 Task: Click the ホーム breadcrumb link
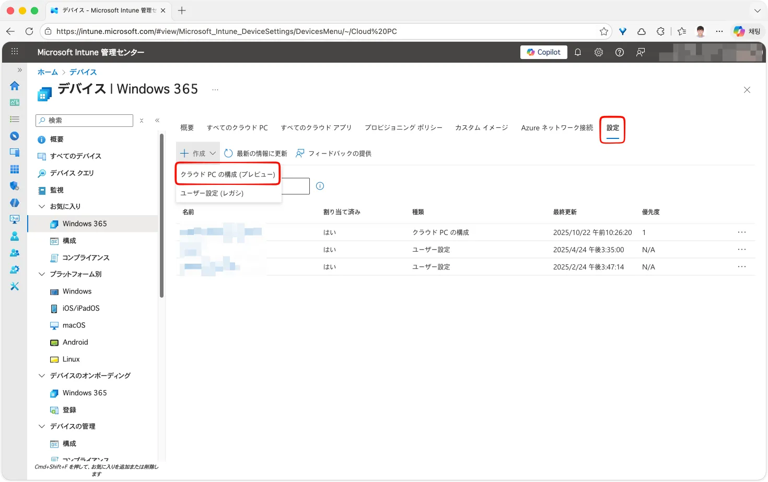(48, 72)
